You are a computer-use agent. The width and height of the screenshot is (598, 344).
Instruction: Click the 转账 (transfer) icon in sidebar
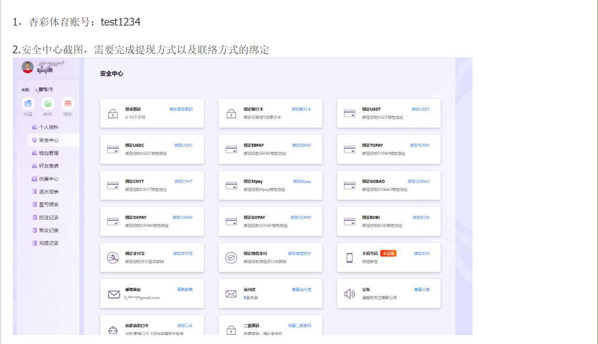[48, 104]
